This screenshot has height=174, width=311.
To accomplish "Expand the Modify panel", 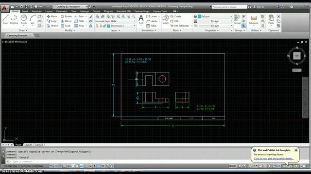I will click(x=70, y=30).
